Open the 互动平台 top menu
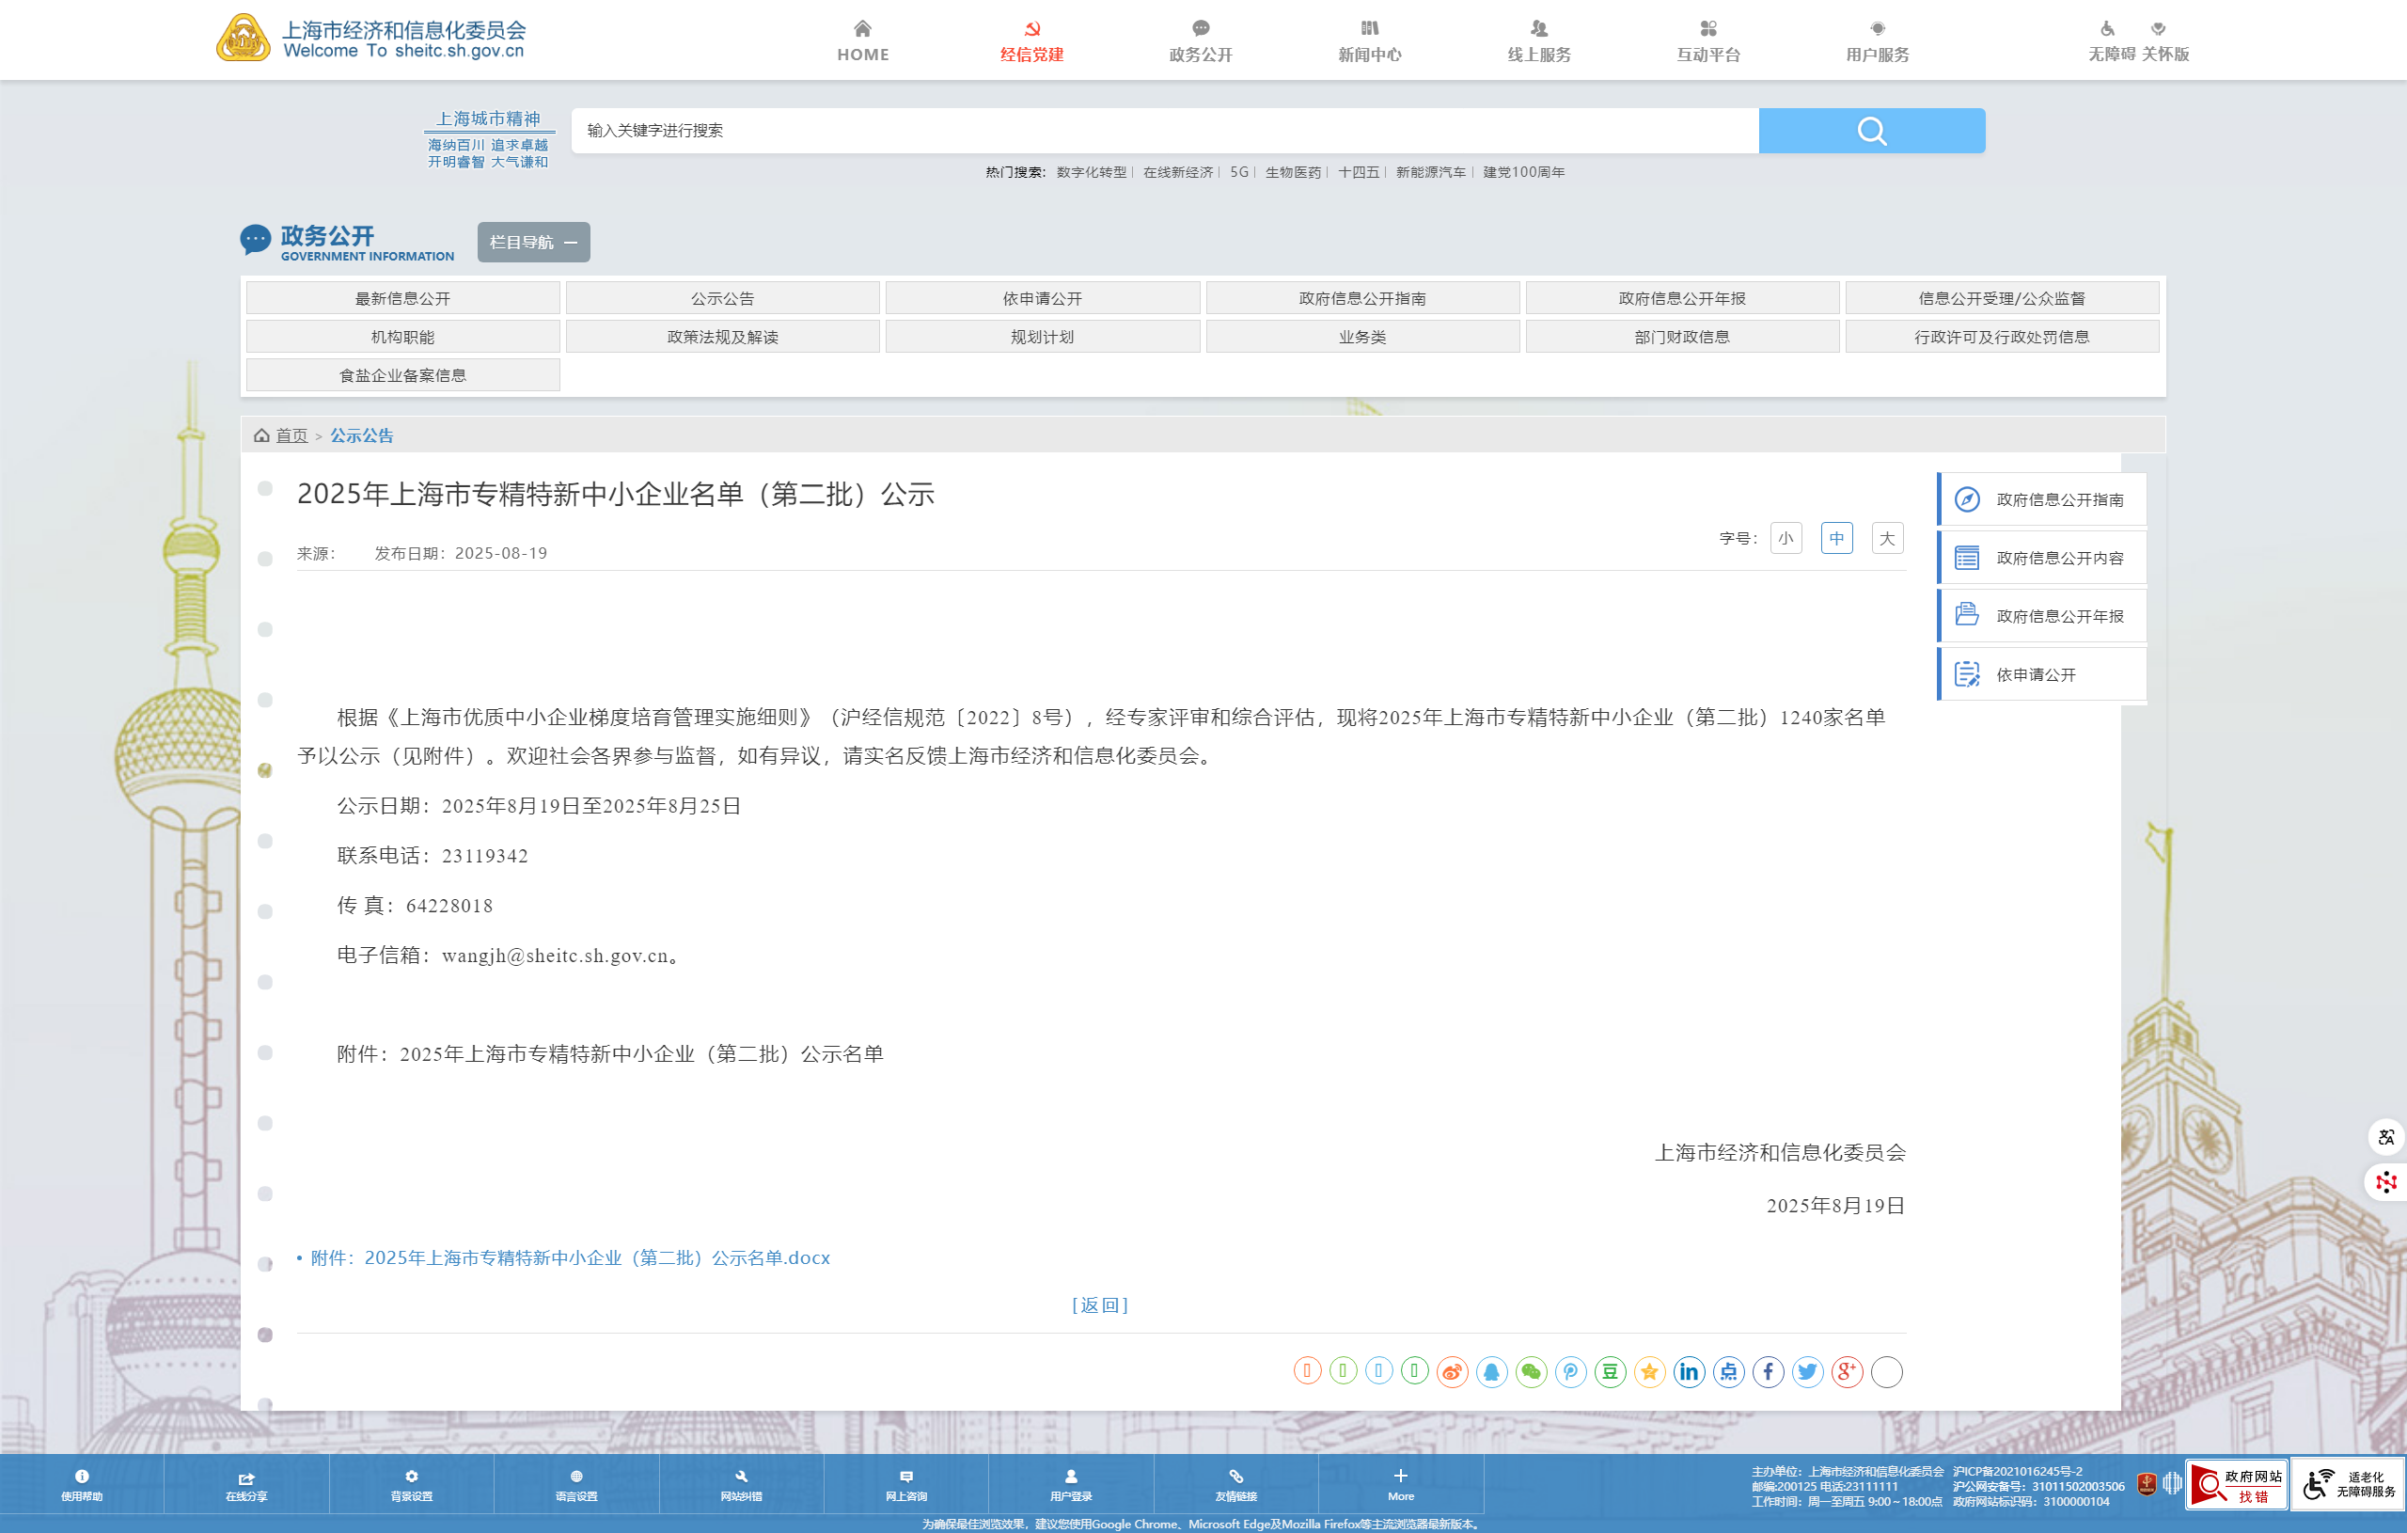 (1708, 41)
